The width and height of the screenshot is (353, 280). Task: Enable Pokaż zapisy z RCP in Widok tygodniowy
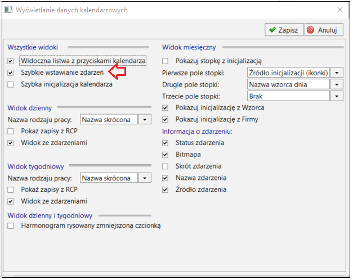coord(10,189)
